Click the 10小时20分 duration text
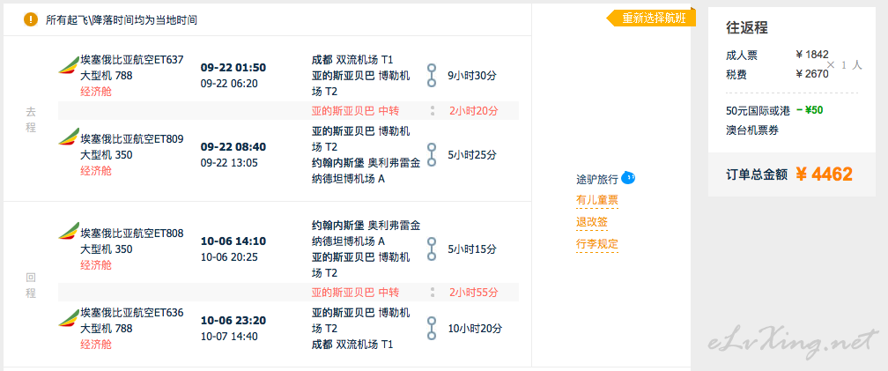Screen dimensions: 888x371 [475, 329]
